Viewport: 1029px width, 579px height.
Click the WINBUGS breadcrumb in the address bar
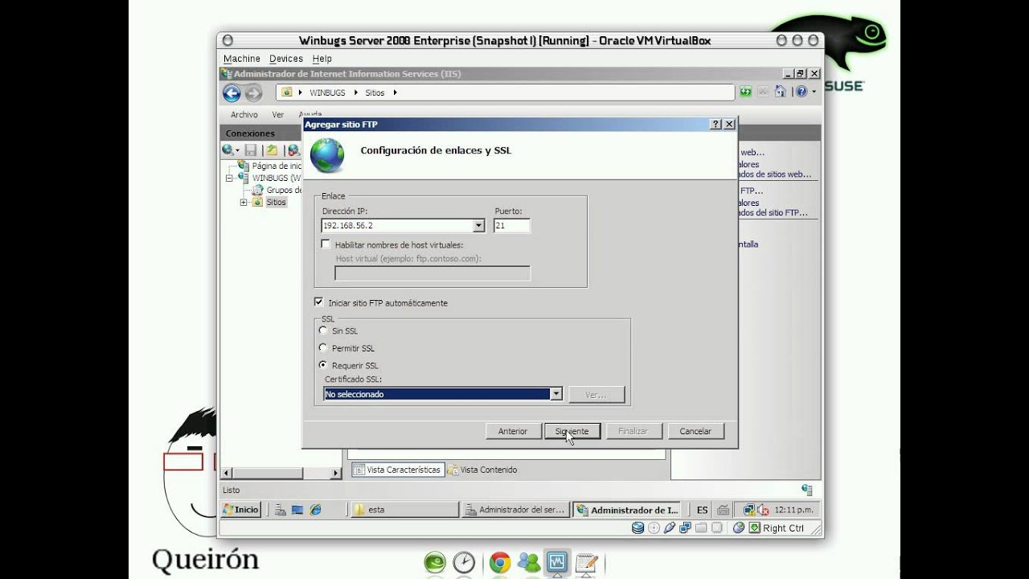[x=327, y=92]
